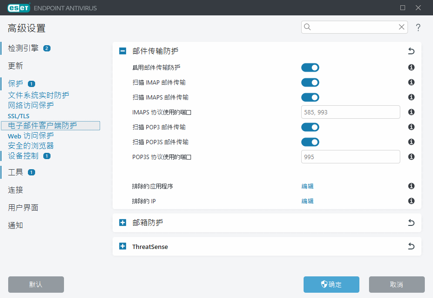433x298 pixels.
Task: Click the info icon for 排除的应用程序
Action: click(x=411, y=186)
